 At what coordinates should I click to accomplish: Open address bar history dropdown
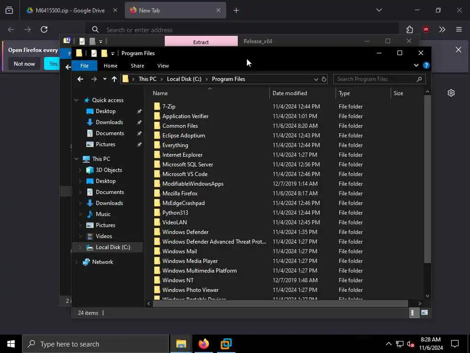[x=316, y=79]
